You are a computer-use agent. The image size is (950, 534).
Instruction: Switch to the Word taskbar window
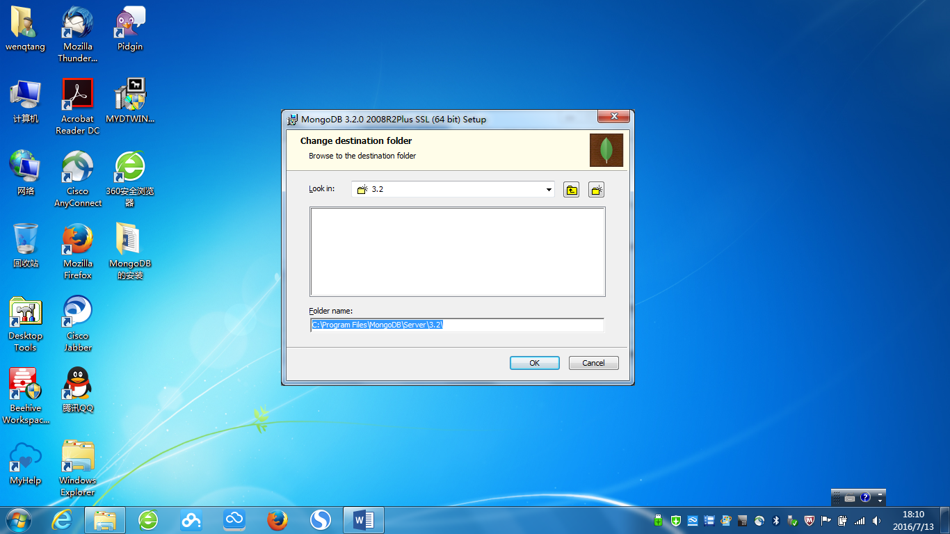pyautogui.click(x=364, y=520)
